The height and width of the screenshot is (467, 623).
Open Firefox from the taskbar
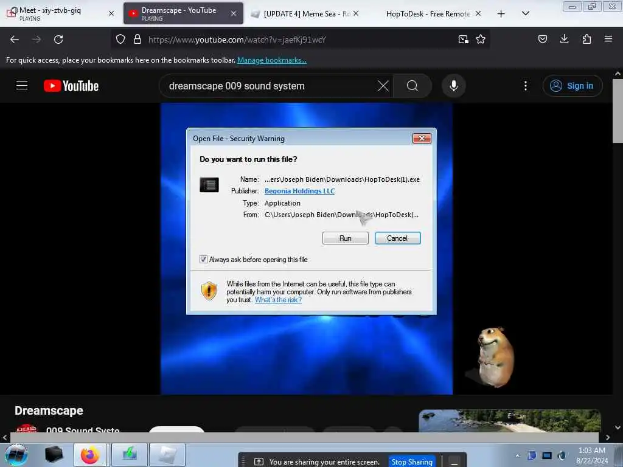(90, 455)
